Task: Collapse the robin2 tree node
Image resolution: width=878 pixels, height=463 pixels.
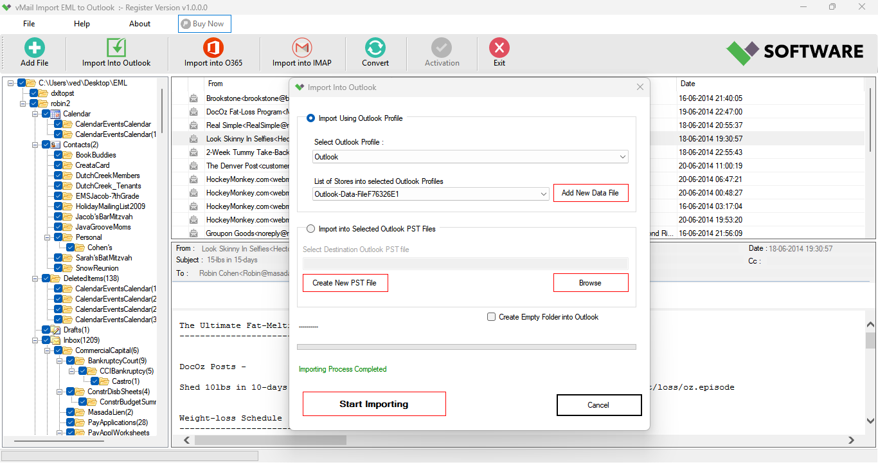Action: pyautogui.click(x=23, y=104)
